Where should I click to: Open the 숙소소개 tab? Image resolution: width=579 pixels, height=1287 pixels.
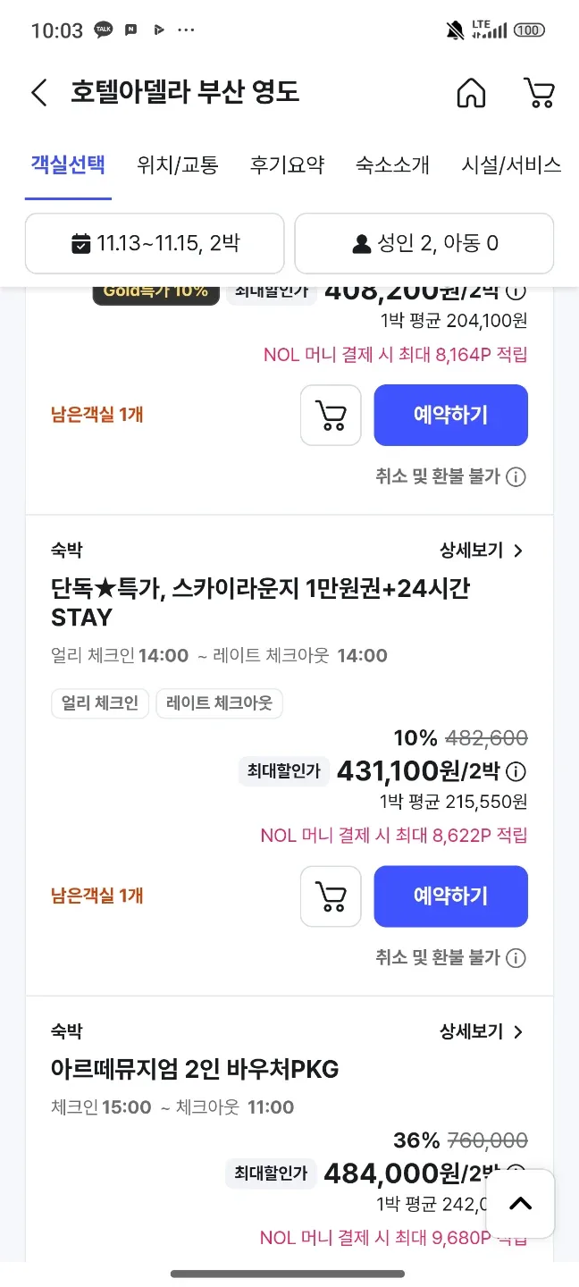click(x=392, y=164)
